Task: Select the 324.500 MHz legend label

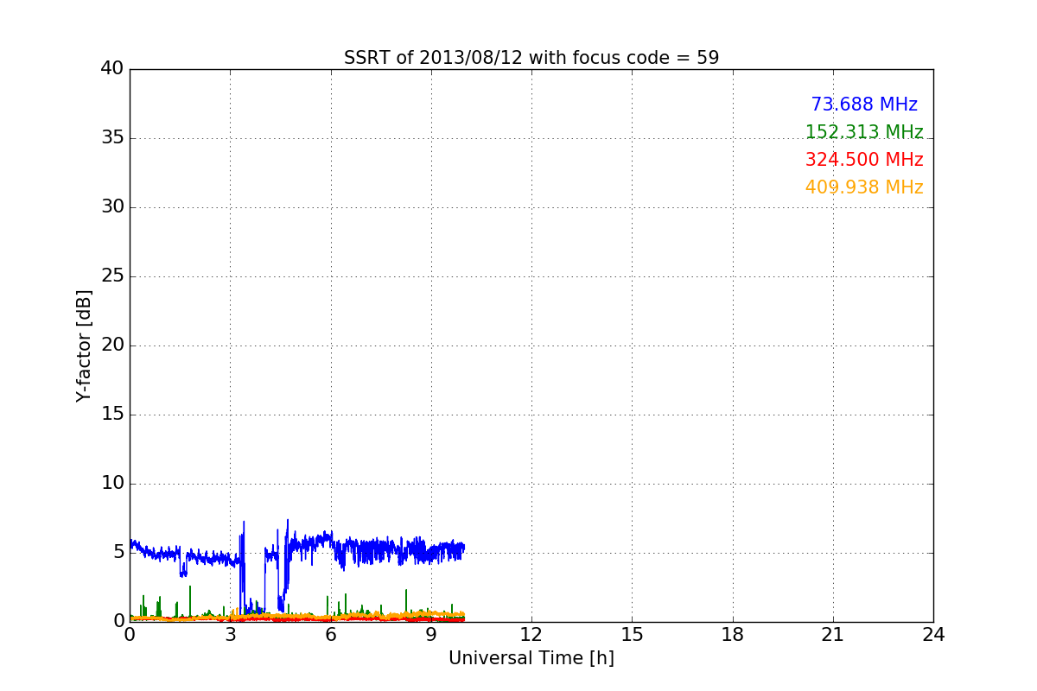Action: 864,160
